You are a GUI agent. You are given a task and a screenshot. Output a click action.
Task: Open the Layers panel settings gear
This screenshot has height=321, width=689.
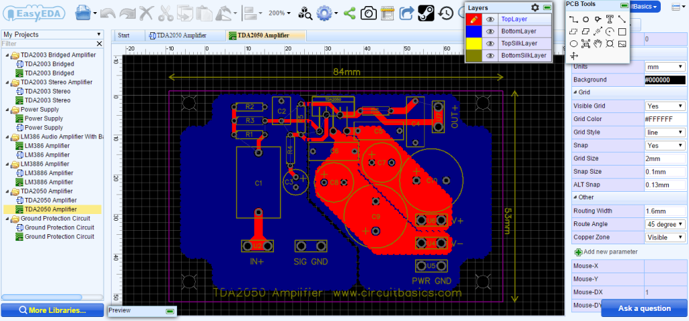point(535,7)
